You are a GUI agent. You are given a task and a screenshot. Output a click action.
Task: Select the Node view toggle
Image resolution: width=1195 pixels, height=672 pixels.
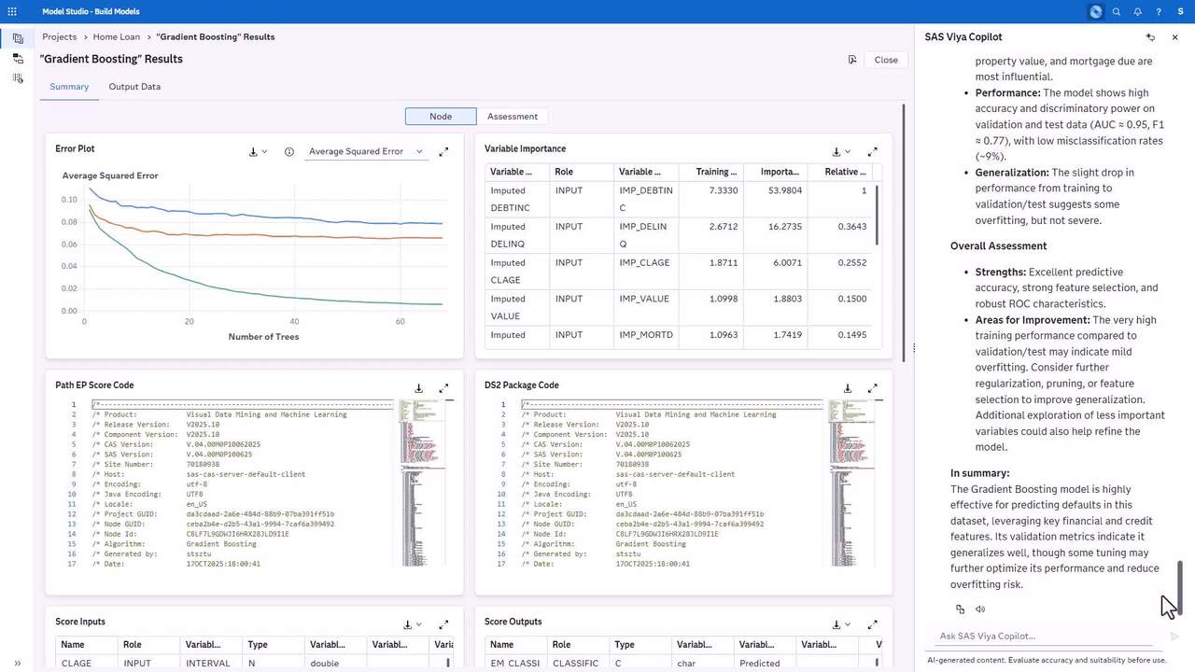tap(441, 117)
